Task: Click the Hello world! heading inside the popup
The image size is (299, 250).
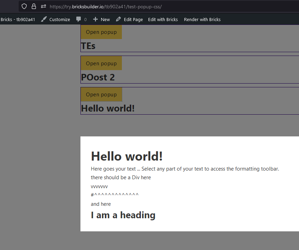Action: pyautogui.click(x=127, y=156)
